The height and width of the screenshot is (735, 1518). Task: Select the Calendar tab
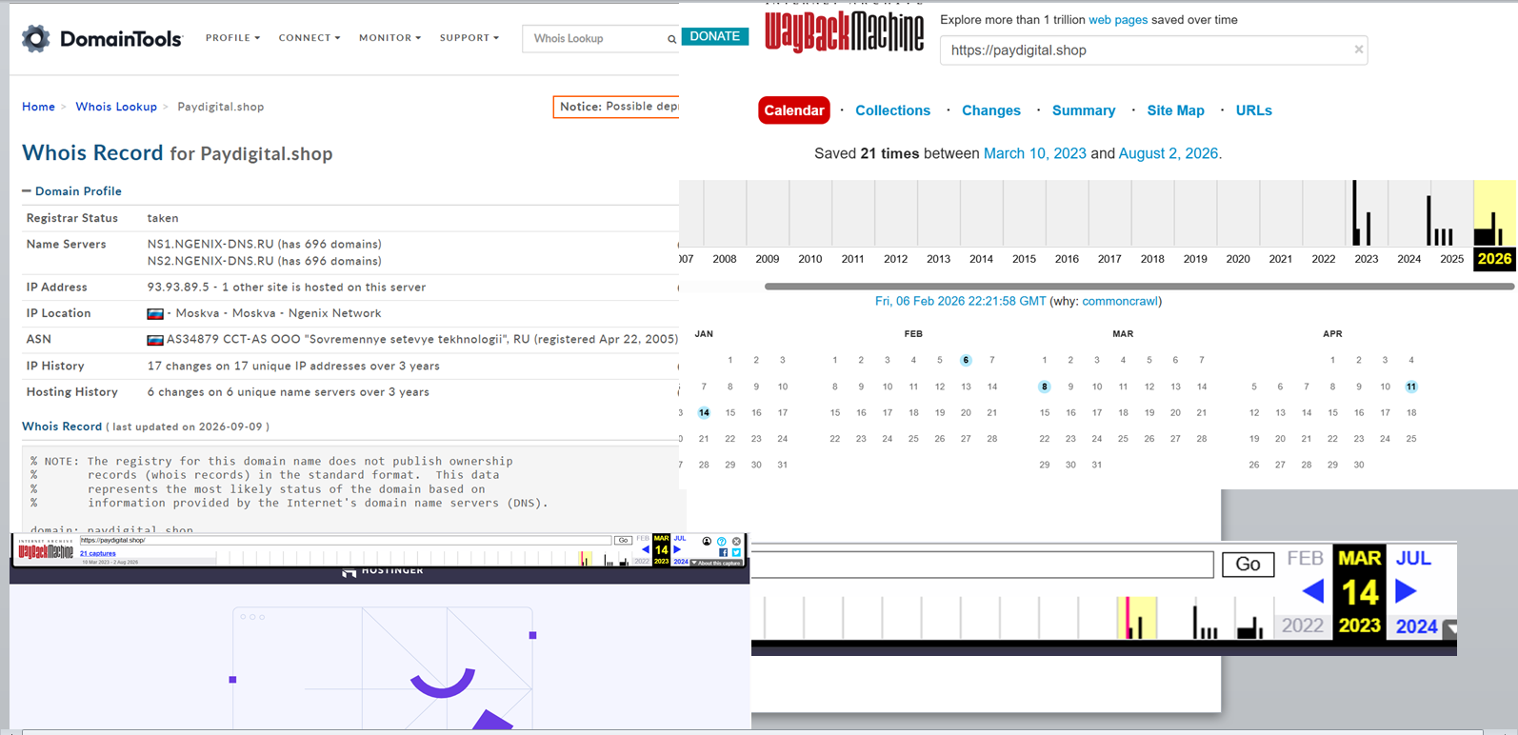[x=794, y=110]
